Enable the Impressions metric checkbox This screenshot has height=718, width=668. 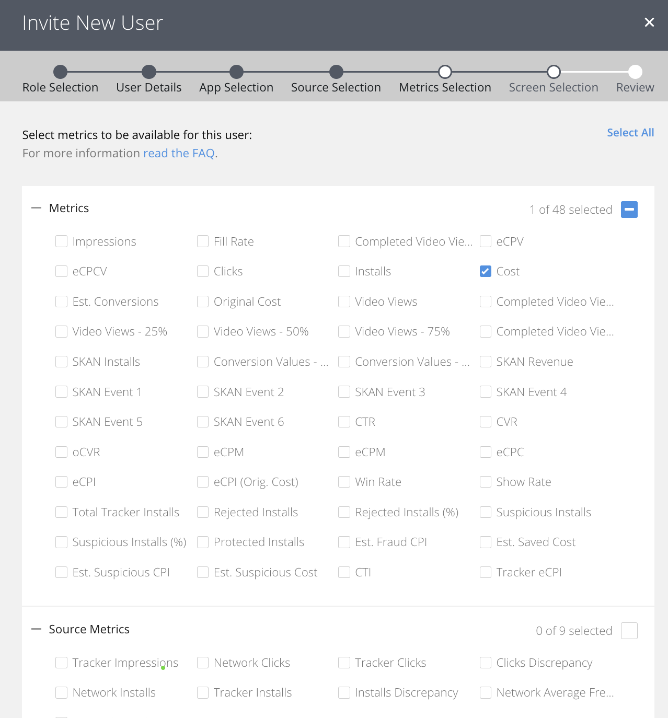62,241
